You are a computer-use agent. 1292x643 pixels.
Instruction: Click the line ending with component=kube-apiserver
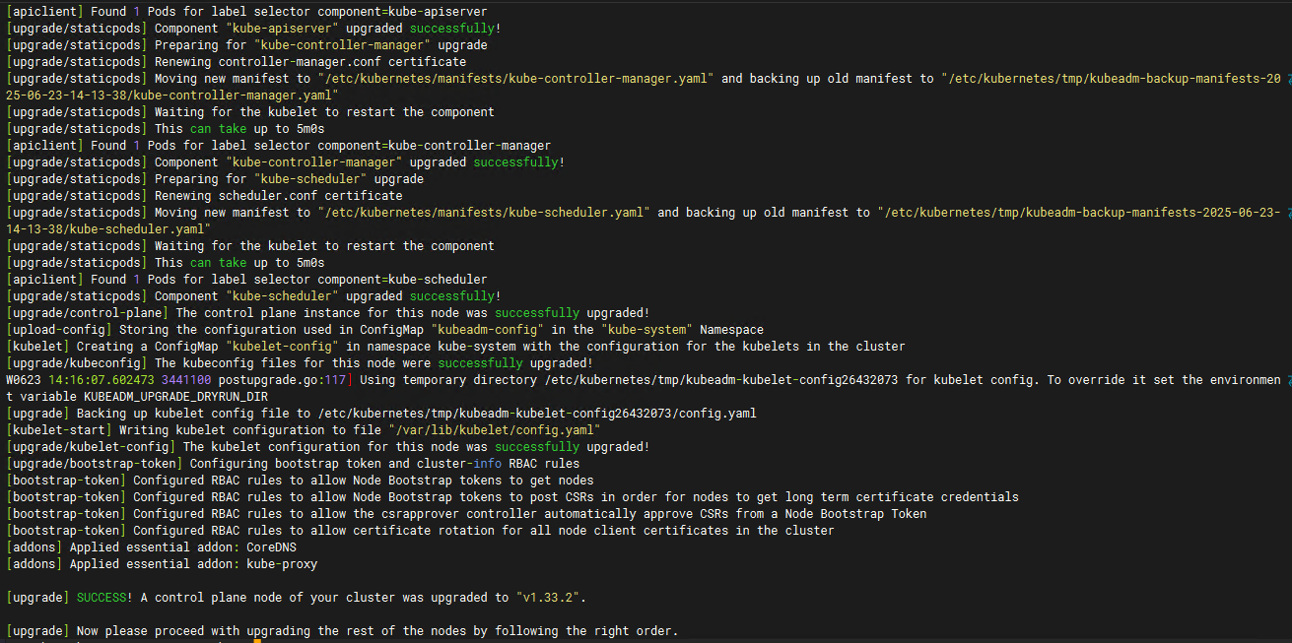click(x=246, y=11)
